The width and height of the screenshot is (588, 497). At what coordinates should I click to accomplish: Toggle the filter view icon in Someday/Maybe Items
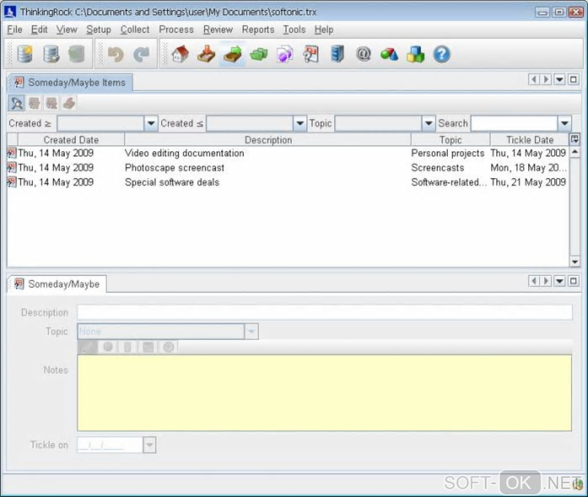(17, 103)
